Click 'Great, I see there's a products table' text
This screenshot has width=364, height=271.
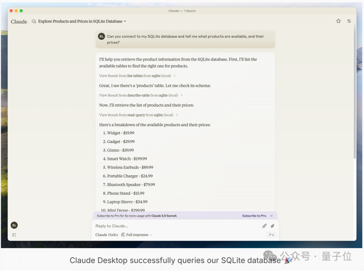(155, 86)
